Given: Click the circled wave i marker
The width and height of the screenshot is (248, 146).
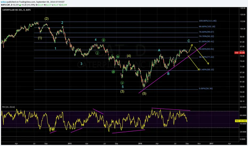Looking at the screenshot, I should (97, 53).
